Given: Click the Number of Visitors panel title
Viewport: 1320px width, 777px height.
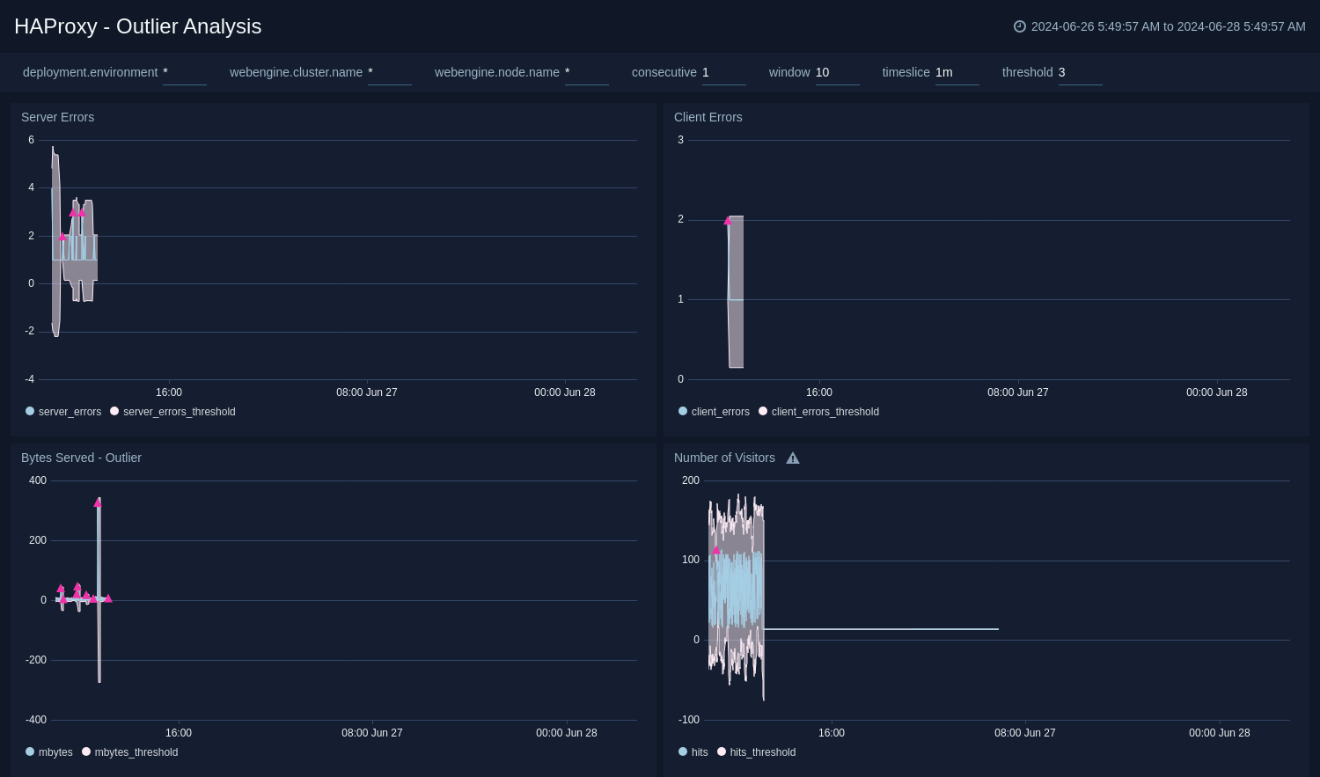Looking at the screenshot, I should click(x=724, y=458).
